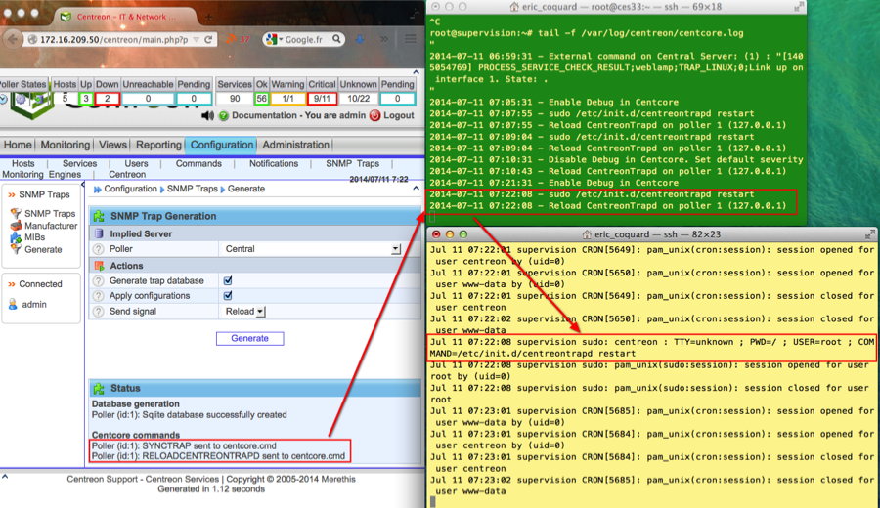Screen dimensions: 880x508
Task: Switch to the Monitoring tab
Action: click(x=65, y=145)
